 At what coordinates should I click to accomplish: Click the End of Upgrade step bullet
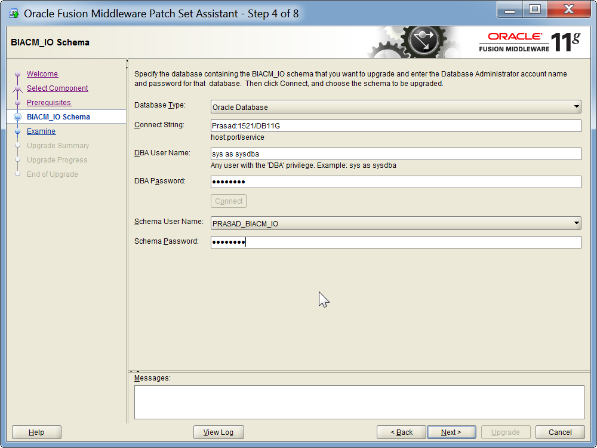[x=17, y=174]
